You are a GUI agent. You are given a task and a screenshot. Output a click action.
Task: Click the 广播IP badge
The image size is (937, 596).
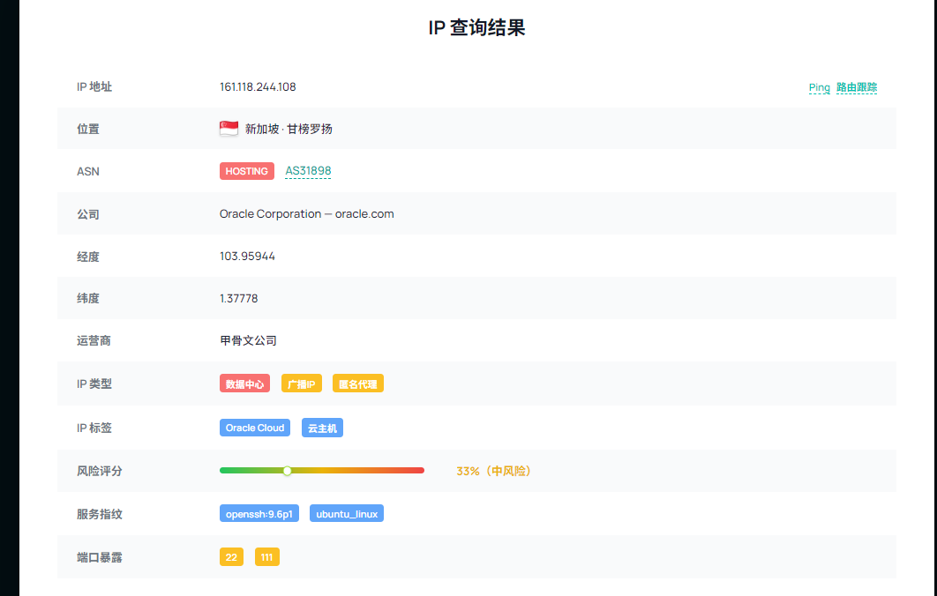[301, 383]
